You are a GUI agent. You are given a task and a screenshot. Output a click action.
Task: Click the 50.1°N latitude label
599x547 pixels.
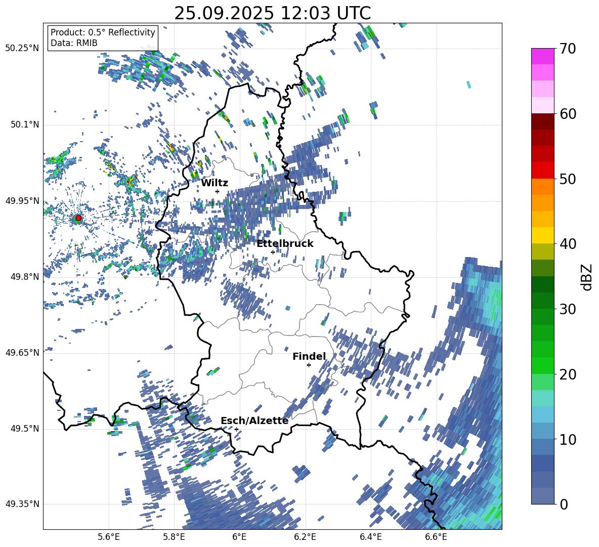point(25,125)
